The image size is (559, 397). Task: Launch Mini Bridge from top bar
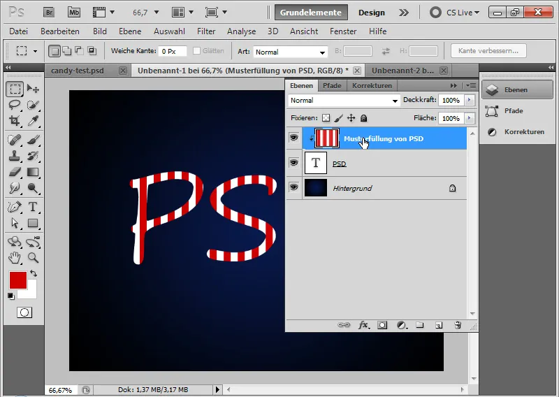click(x=74, y=13)
